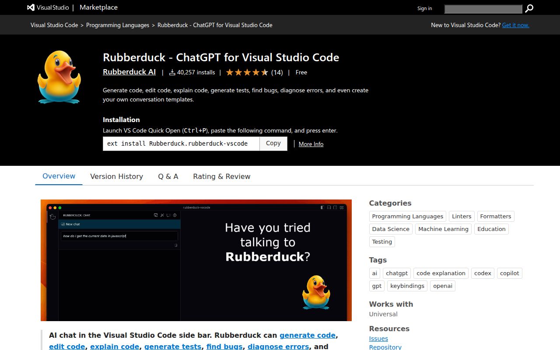Click the ext install command field
Viewport: 560px width, 350px height.
[x=181, y=143]
